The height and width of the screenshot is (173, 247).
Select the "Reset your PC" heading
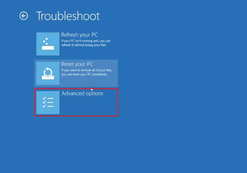click(77, 64)
